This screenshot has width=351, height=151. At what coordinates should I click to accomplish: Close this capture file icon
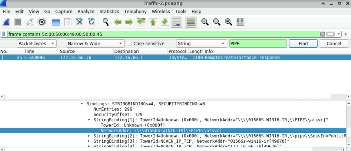coord(80,22)
